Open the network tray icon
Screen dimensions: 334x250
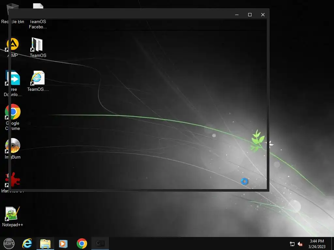(292, 244)
